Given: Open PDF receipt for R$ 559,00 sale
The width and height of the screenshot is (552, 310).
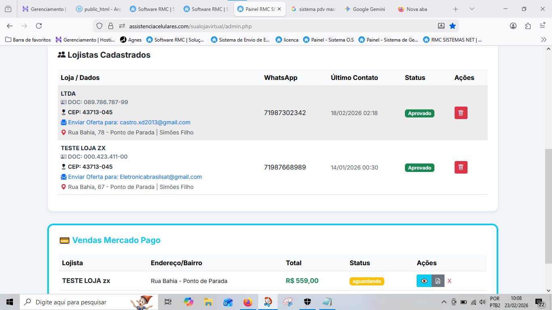Looking at the screenshot, I should pyautogui.click(x=438, y=281).
